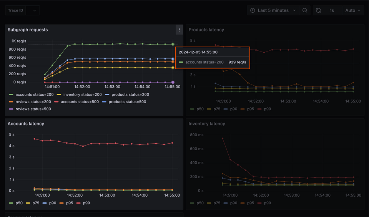Toggle p95 in Products latency legend
The height and width of the screenshot is (217, 369).
coord(250,109)
